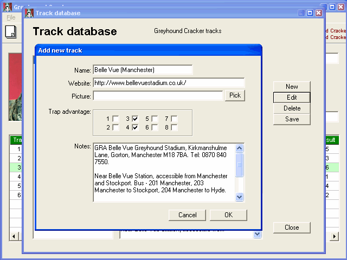
Task: Toggle trap 6 advantage checkbox
Action: [155, 127]
